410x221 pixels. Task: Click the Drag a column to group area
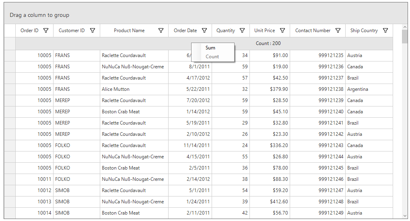206,13
